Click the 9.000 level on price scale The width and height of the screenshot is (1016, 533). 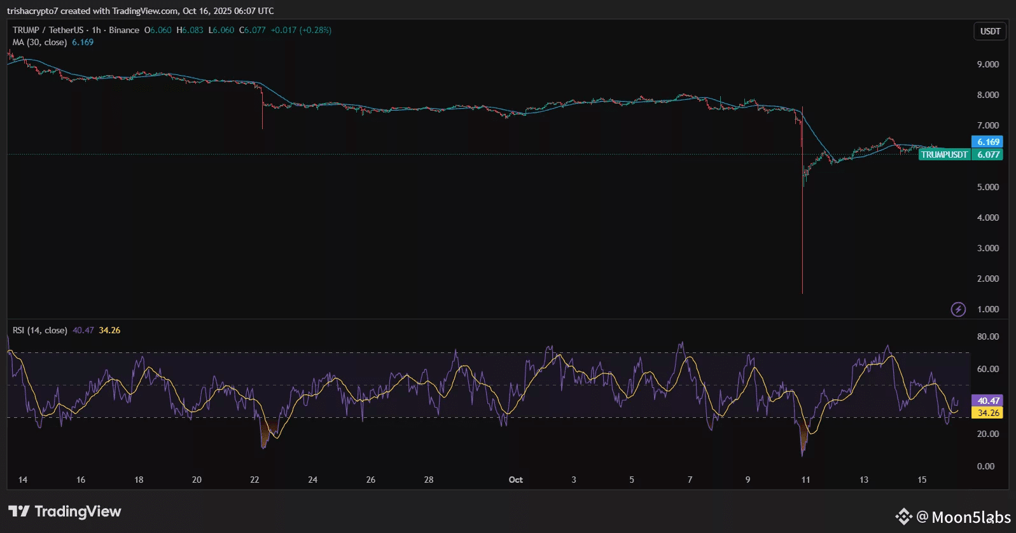point(987,64)
